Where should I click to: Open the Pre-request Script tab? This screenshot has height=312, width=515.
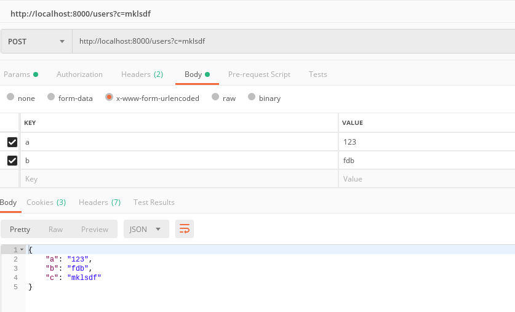[x=259, y=74]
